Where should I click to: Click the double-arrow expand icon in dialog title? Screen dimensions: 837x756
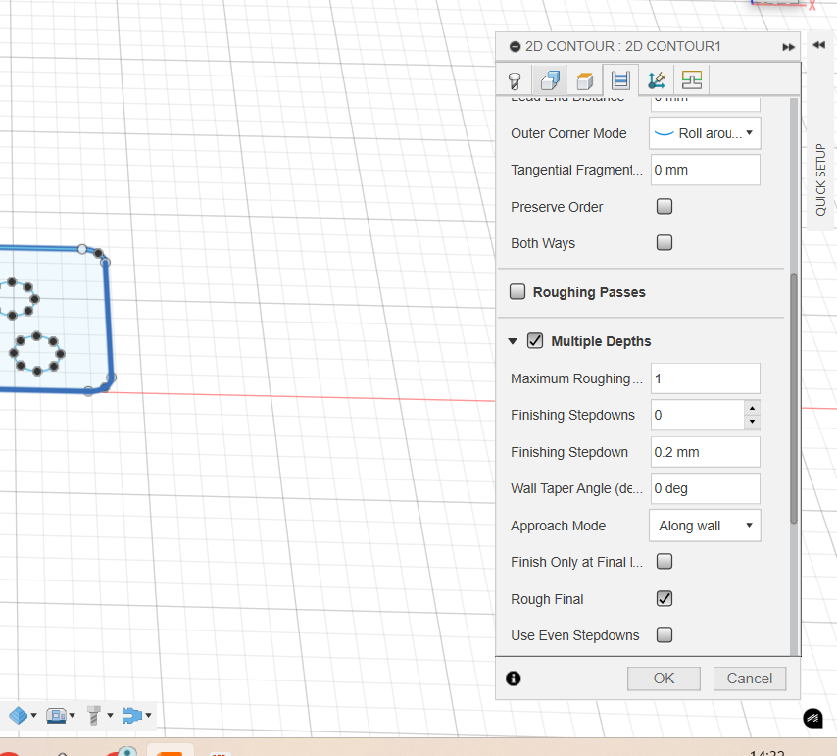pyautogui.click(x=788, y=47)
